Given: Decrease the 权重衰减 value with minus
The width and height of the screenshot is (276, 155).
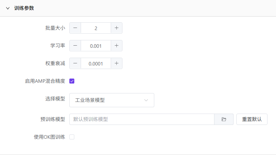Looking at the screenshot, I should [75, 63].
